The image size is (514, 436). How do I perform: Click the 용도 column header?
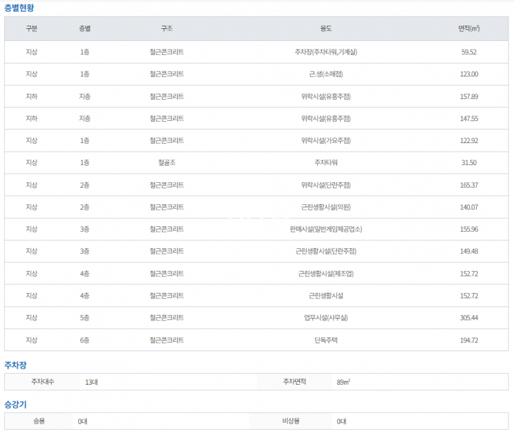tap(326, 29)
